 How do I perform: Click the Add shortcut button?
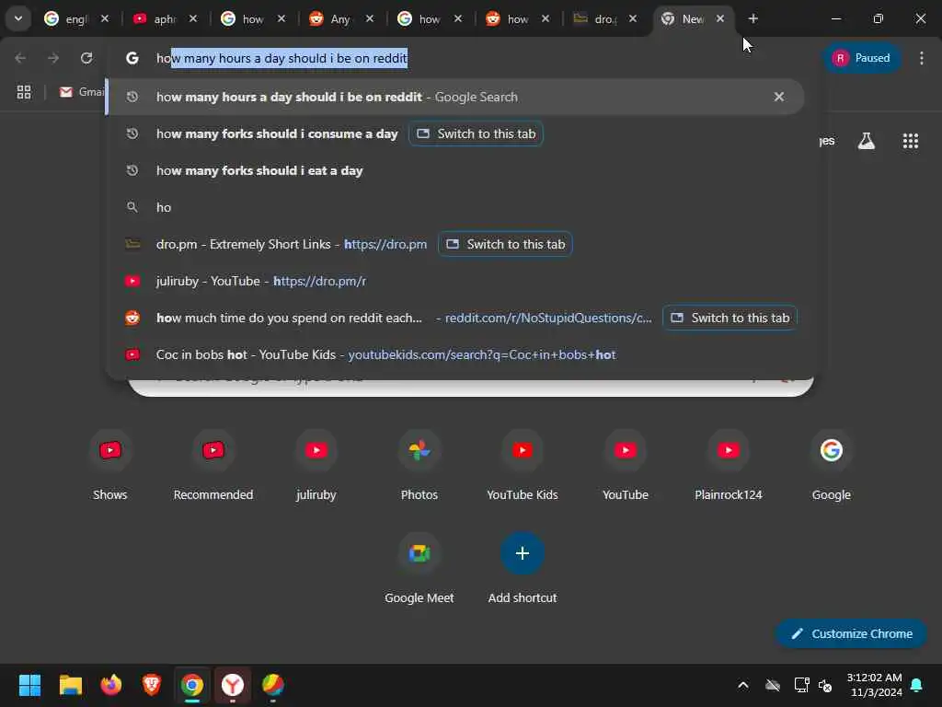pos(523,569)
